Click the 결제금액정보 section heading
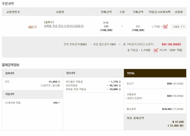 10,65
